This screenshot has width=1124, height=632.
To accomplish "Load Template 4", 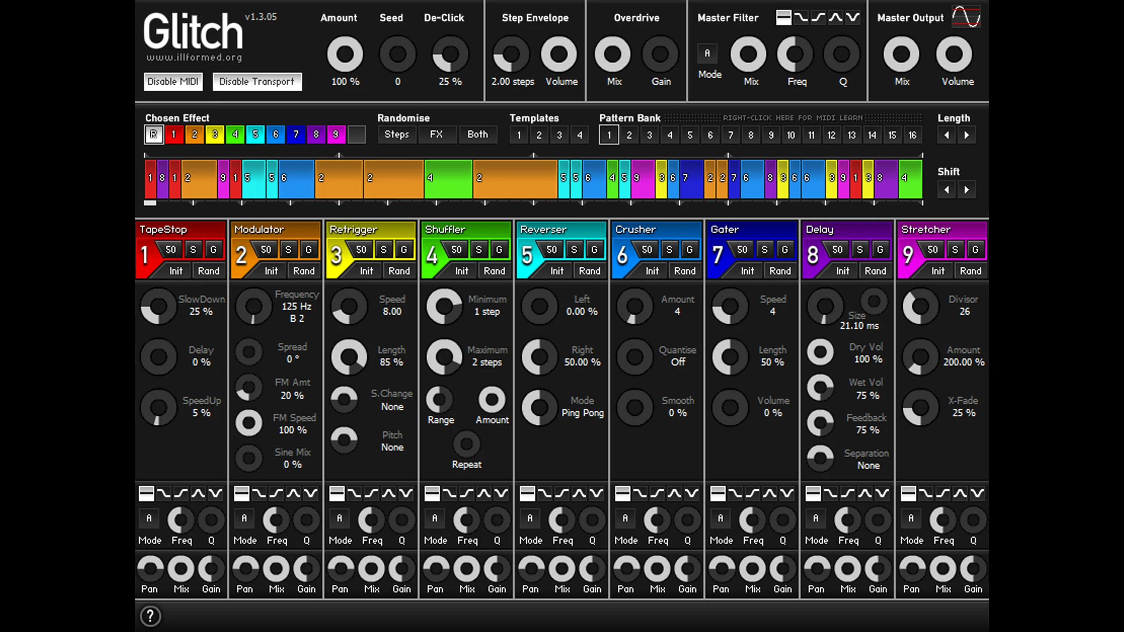I will click(x=580, y=135).
